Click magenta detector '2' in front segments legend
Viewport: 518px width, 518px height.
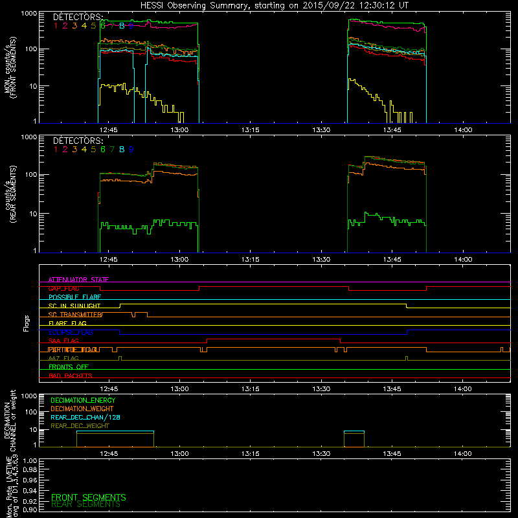(x=65, y=26)
